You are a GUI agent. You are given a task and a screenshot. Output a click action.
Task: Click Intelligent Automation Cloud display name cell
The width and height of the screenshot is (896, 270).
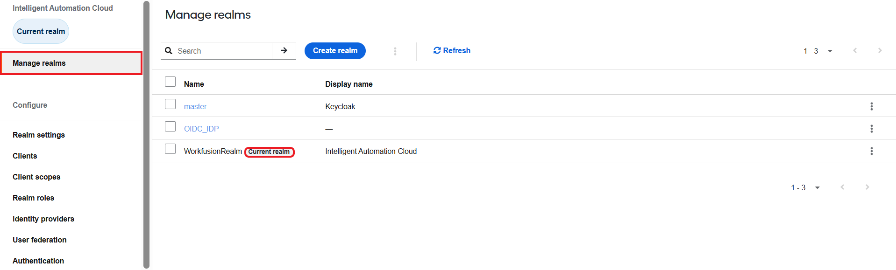[371, 151]
